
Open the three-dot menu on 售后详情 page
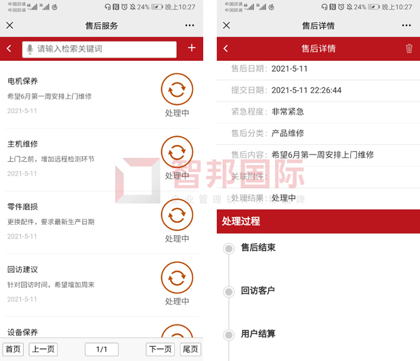click(406, 26)
